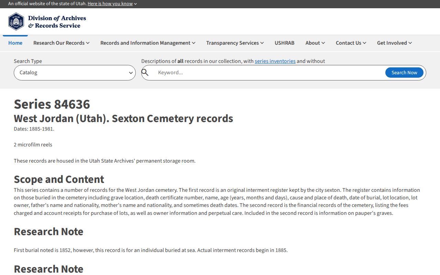
Task: Click the 'First burial noted is 1852' note
Action: click(151, 250)
